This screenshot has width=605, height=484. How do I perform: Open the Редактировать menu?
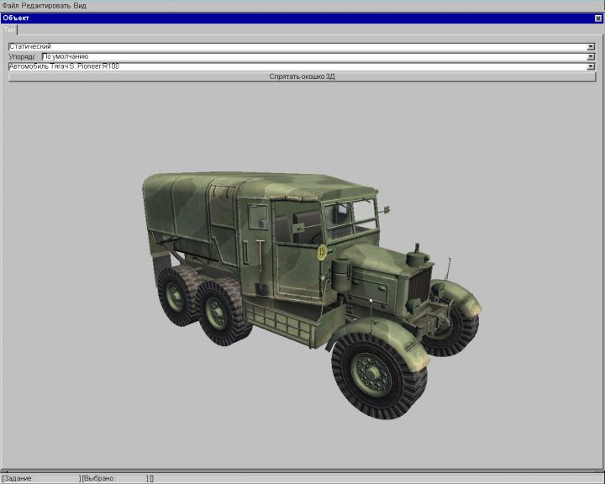45,5
